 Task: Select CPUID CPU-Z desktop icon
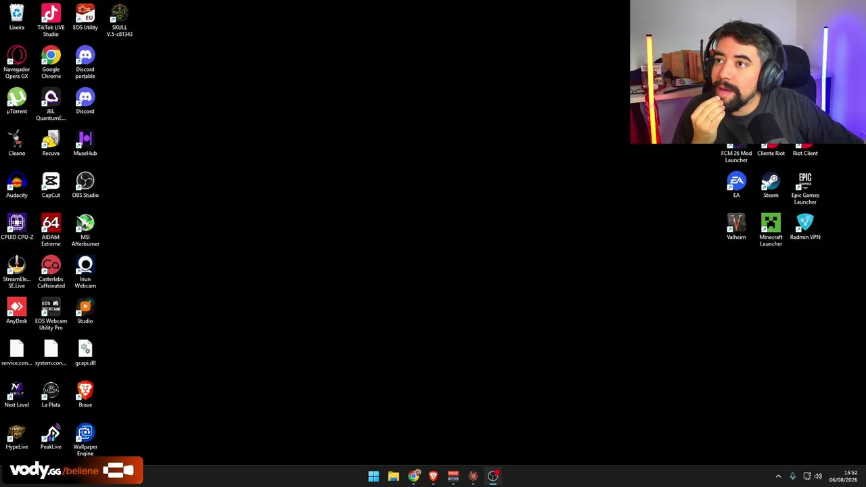(x=17, y=223)
